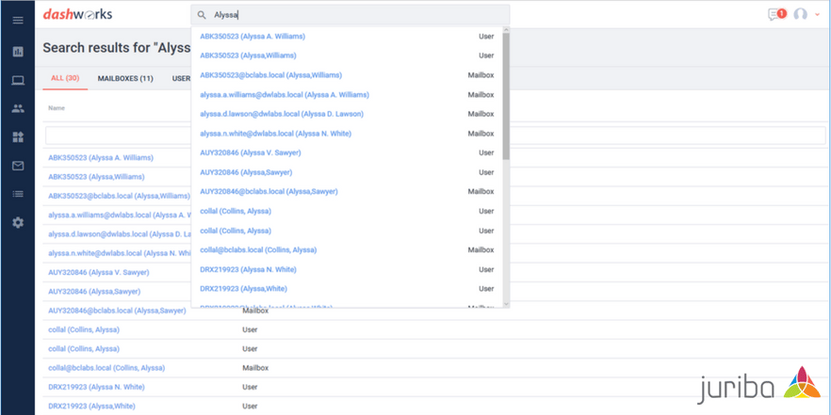
Task: Open notifications message icon with badge
Action: tap(777, 14)
